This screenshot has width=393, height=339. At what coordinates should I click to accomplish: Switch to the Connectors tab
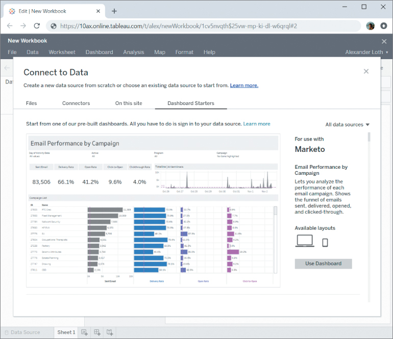pos(76,103)
